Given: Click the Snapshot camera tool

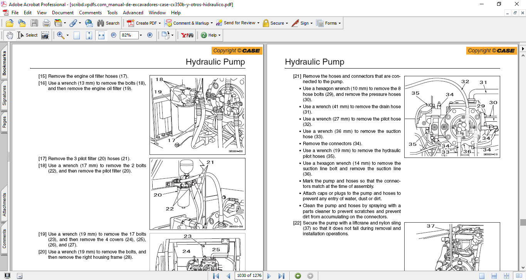Looking at the screenshot, I should [45, 35].
